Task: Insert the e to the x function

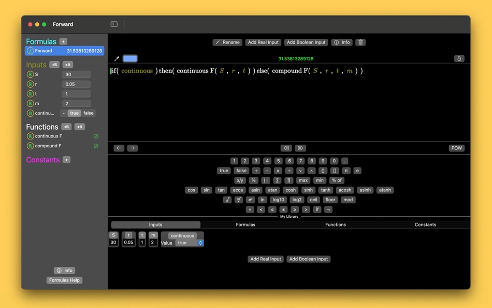Action: tap(250, 200)
